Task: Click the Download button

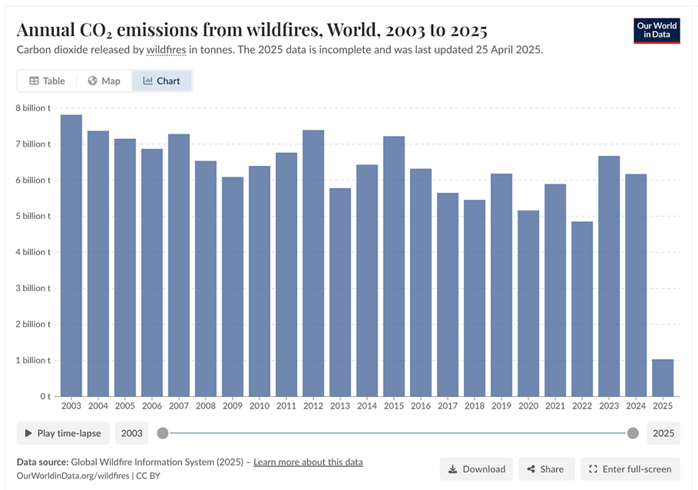Action: [x=476, y=468]
